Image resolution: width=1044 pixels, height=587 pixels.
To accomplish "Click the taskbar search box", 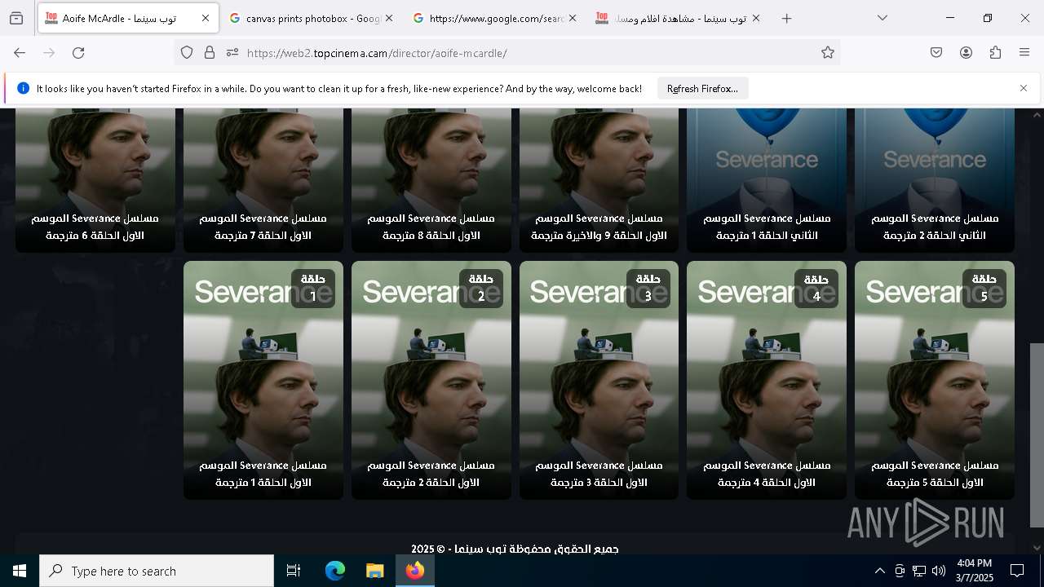I will pos(157,571).
